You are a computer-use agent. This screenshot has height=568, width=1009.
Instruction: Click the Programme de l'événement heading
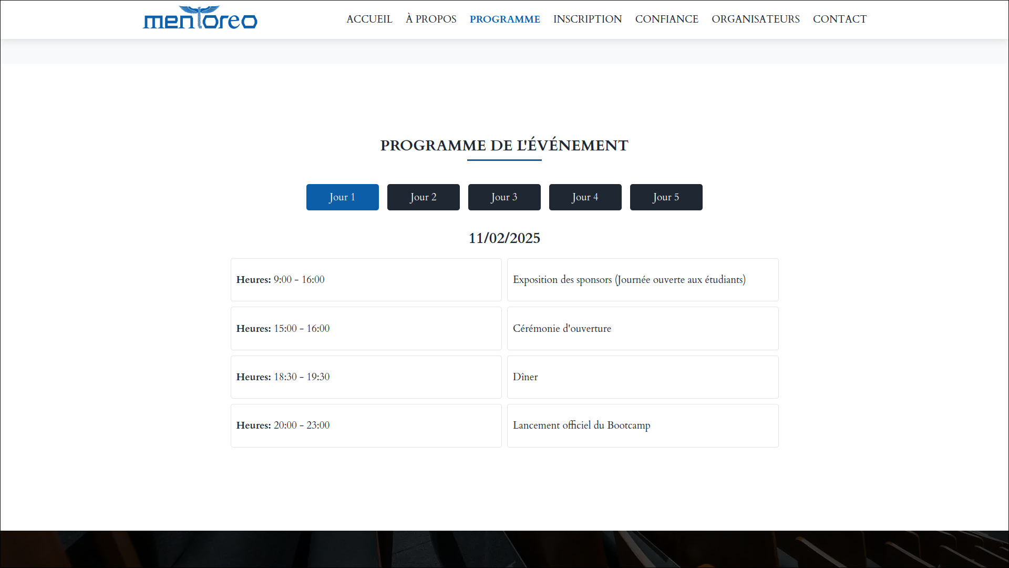click(x=504, y=145)
